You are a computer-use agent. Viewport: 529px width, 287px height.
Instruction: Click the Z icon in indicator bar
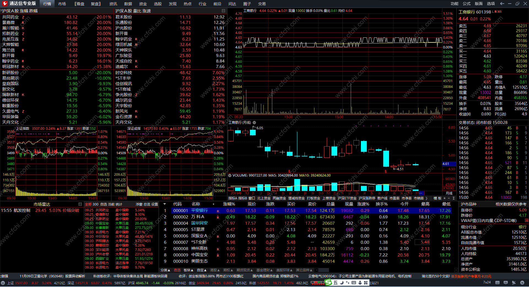[x=453, y=198]
